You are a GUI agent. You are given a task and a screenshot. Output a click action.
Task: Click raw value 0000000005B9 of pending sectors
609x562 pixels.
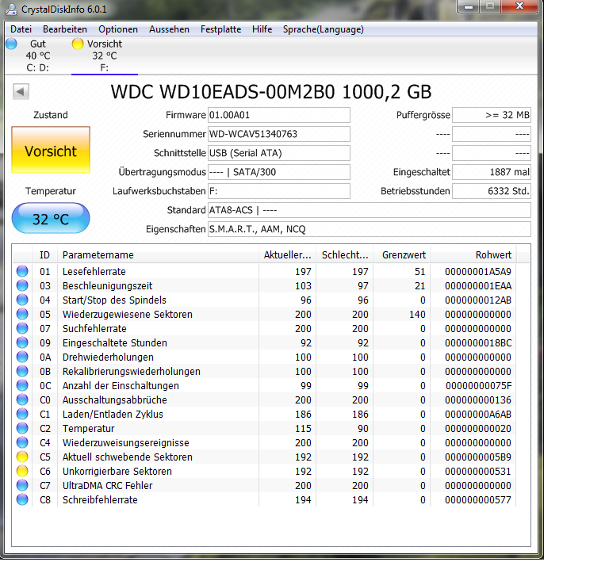click(478, 457)
